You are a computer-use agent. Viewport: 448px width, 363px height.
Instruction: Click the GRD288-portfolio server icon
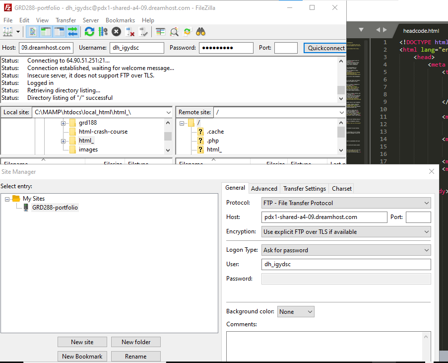pos(26,208)
